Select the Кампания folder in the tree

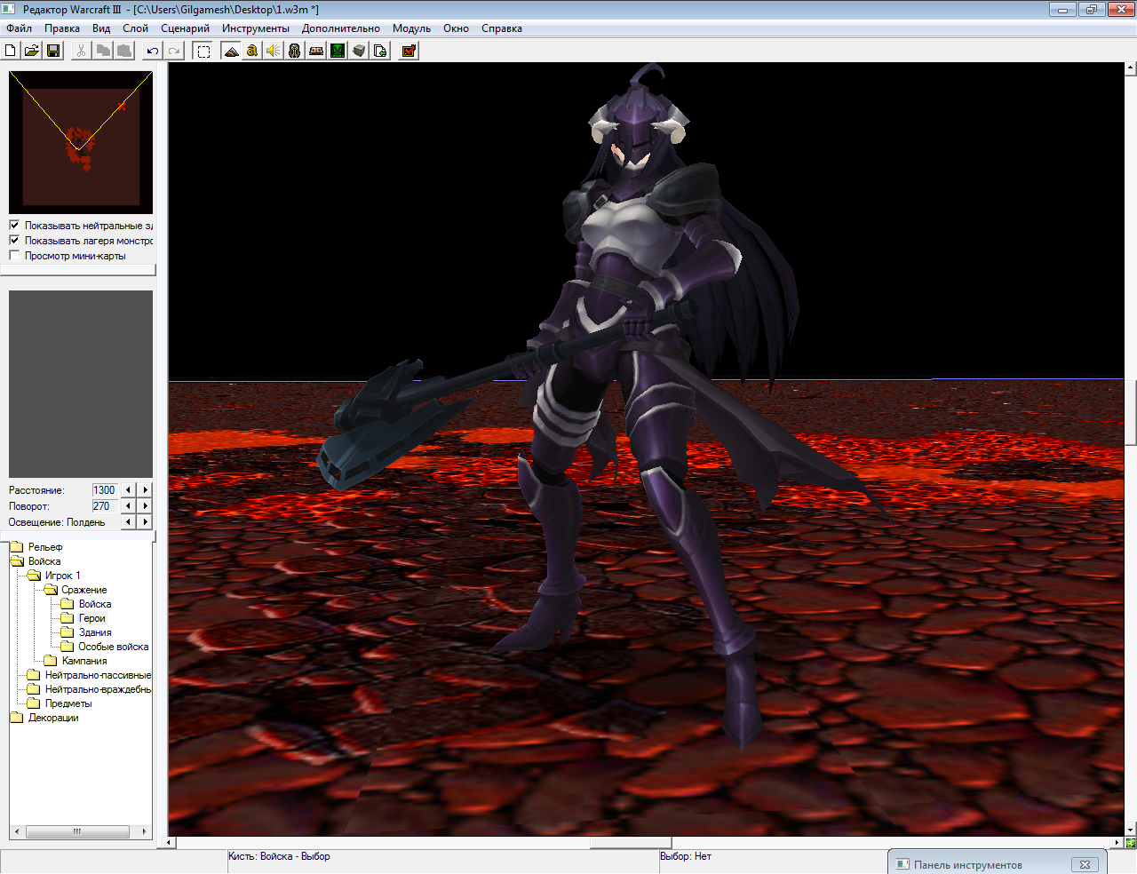pos(84,661)
